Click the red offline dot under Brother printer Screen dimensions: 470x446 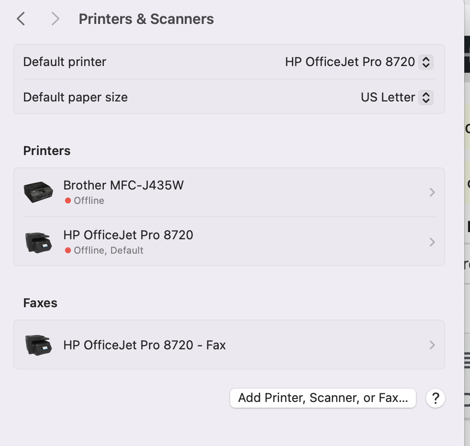68,201
